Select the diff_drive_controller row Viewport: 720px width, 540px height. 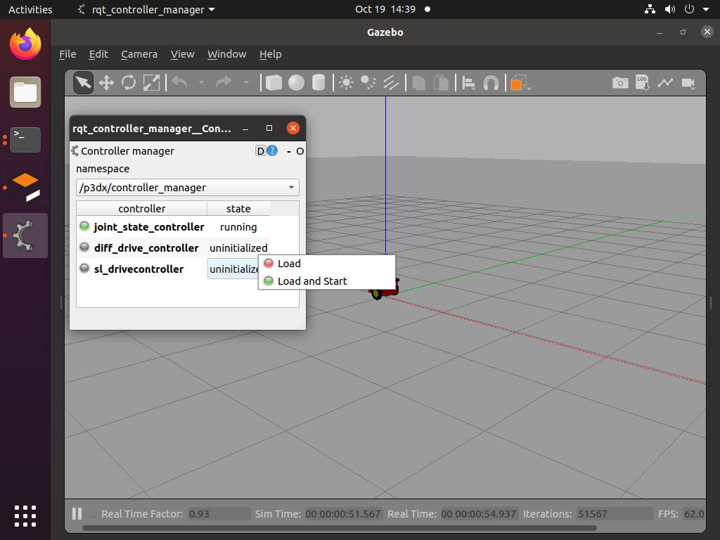[x=146, y=247]
